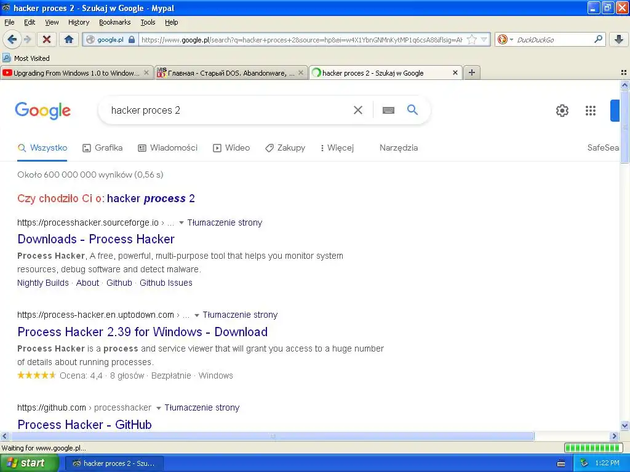
Task: Open the Downloads - Process Hacker result
Action: (96, 239)
